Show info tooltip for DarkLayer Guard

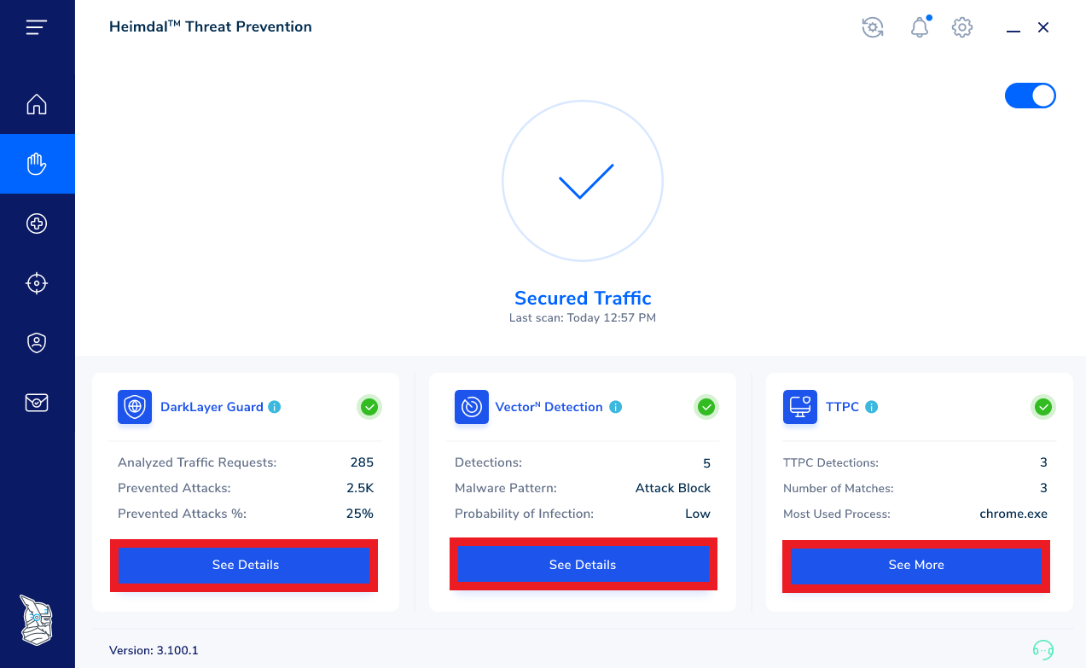point(274,407)
